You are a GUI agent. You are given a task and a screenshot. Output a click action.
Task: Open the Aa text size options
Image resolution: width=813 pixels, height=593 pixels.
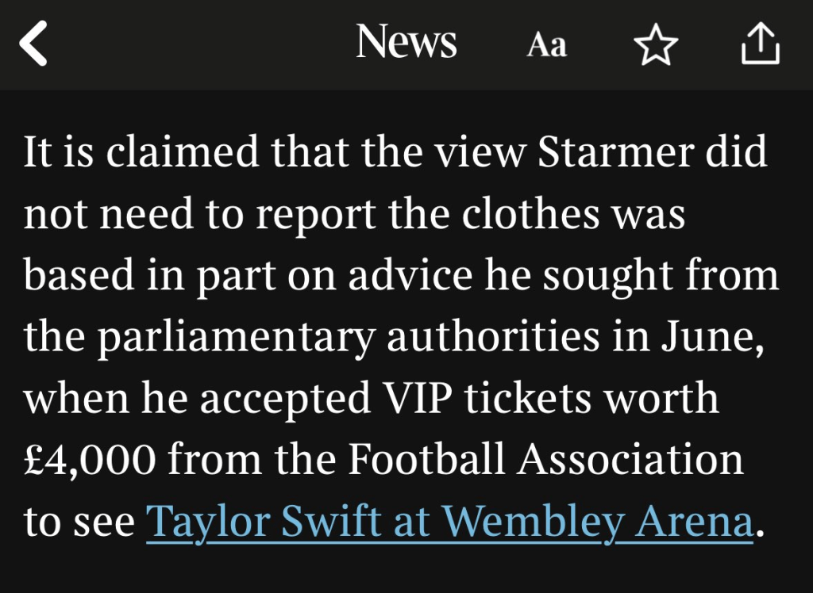[x=547, y=45]
